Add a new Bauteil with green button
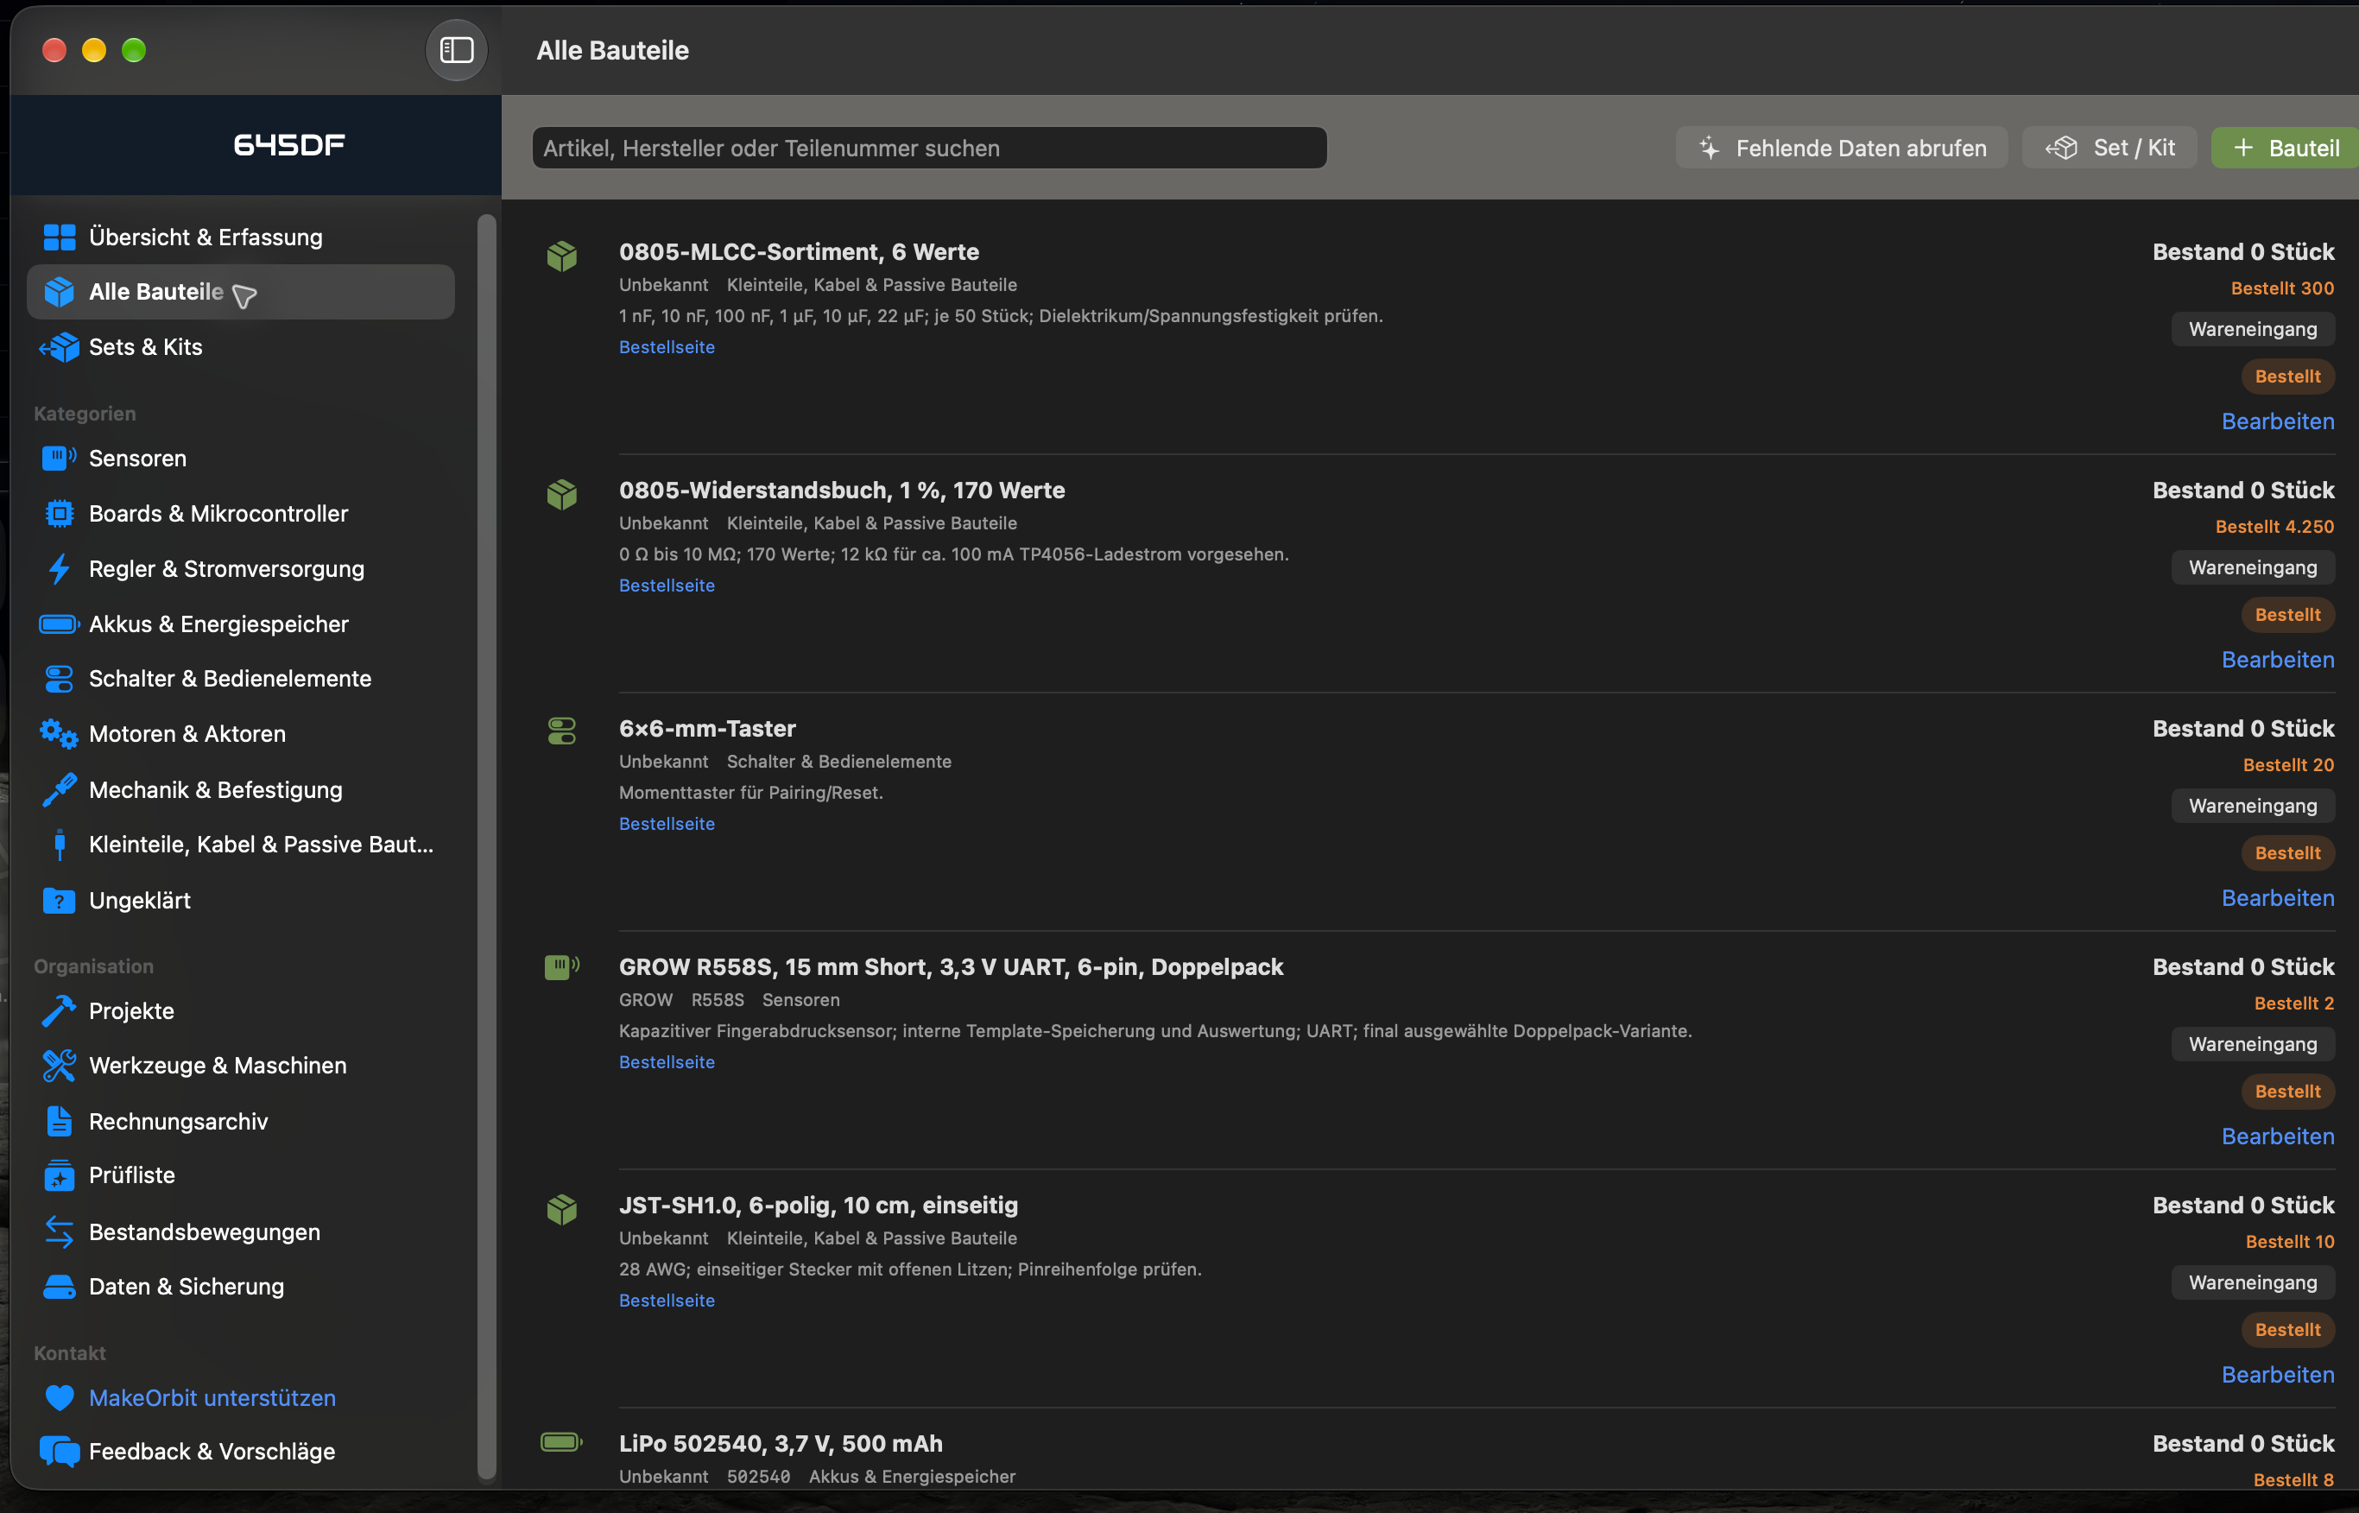The width and height of the screenshot is (2359, 1513). click(2286, 148)
